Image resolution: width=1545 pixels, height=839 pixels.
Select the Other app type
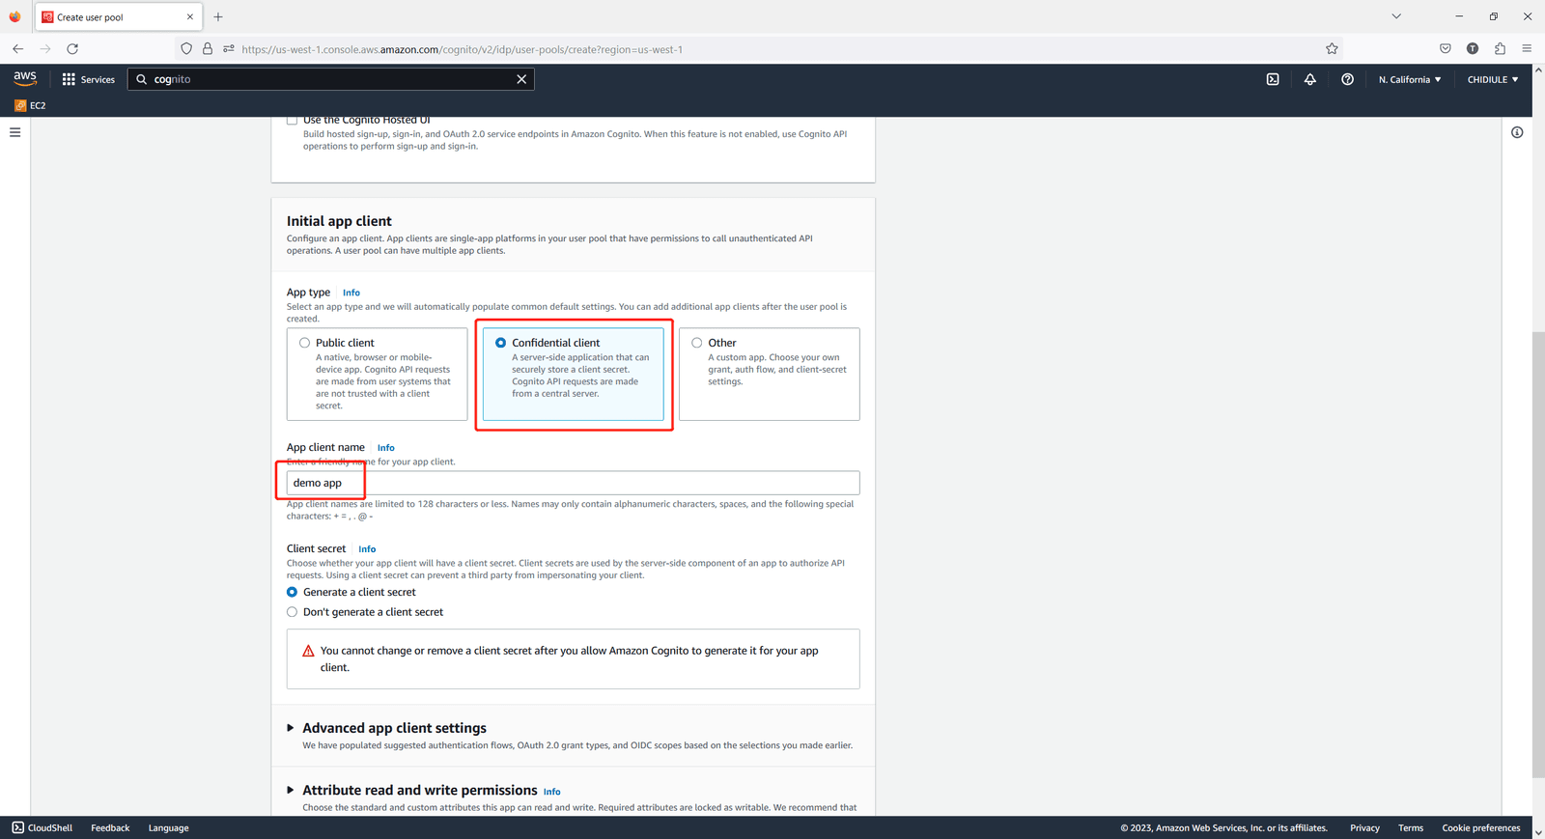696,343
